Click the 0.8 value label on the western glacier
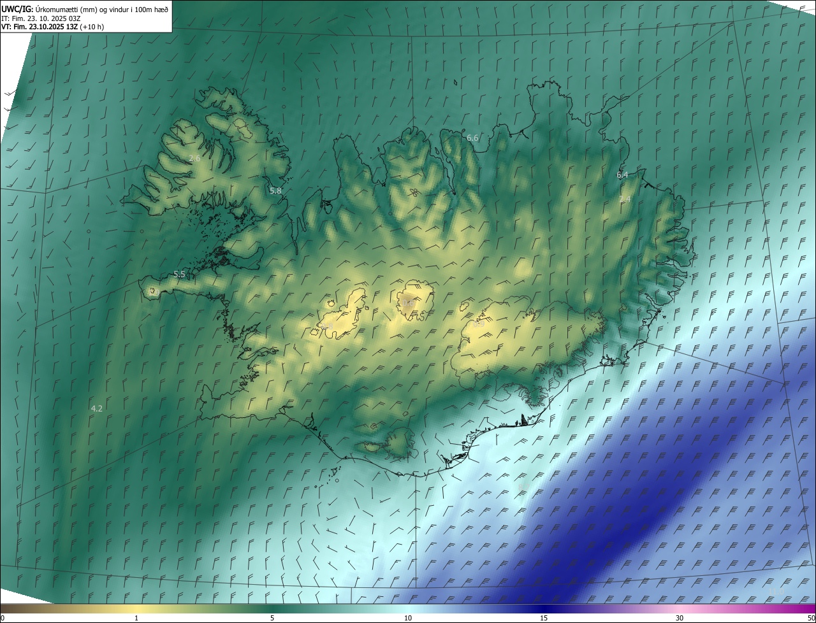The height and width of the screenshot is (623, 816). click(x=327, y=326)
